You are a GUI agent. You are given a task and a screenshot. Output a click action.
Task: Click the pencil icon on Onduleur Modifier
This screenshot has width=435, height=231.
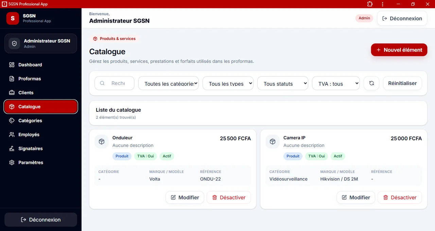[x=173, y=197]
